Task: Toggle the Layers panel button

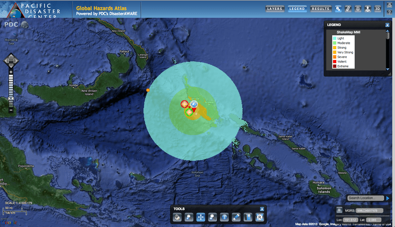Action: 275,9
